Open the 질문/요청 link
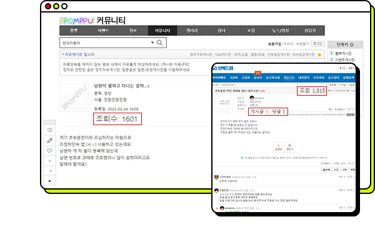Screen dimensions: 375x244 pos(257,54)
